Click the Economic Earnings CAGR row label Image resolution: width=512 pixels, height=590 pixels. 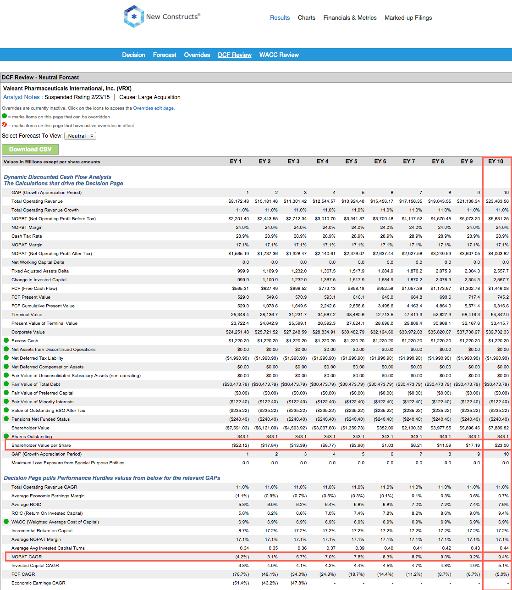[x=39, y=583]
